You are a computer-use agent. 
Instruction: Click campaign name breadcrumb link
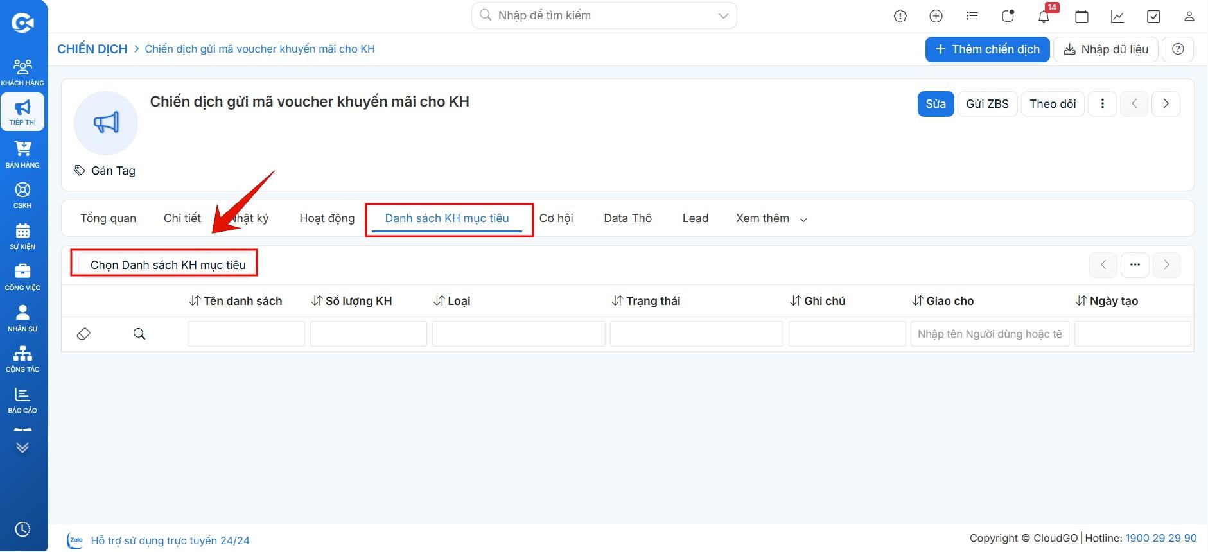(260, 49)
